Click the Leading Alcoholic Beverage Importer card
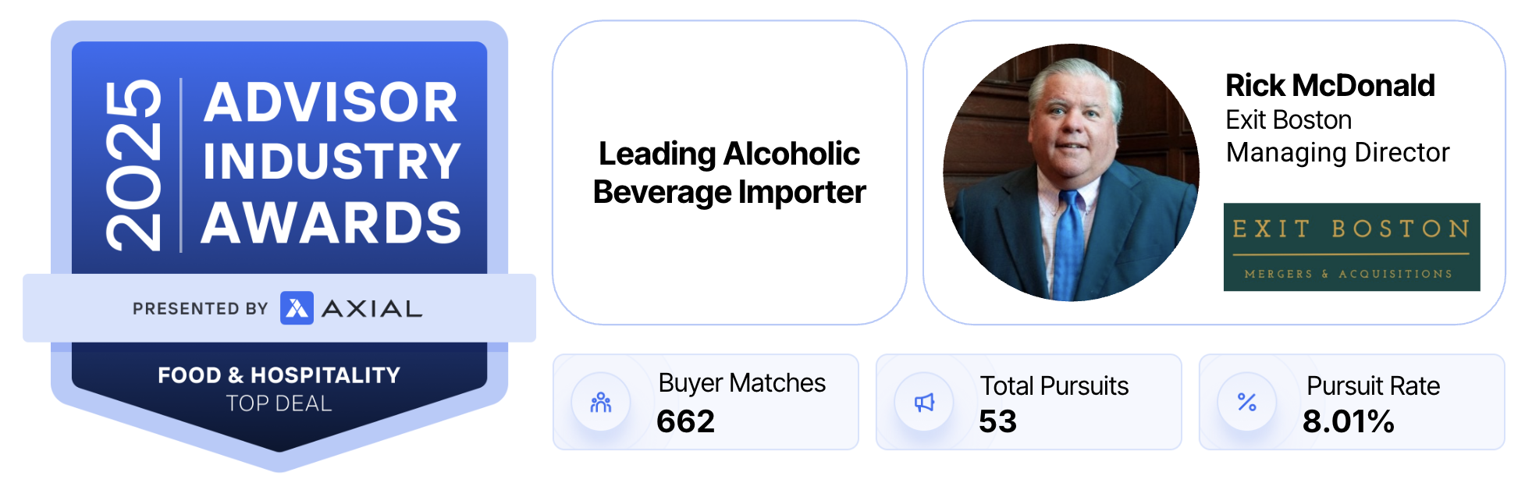 (729, 172)
